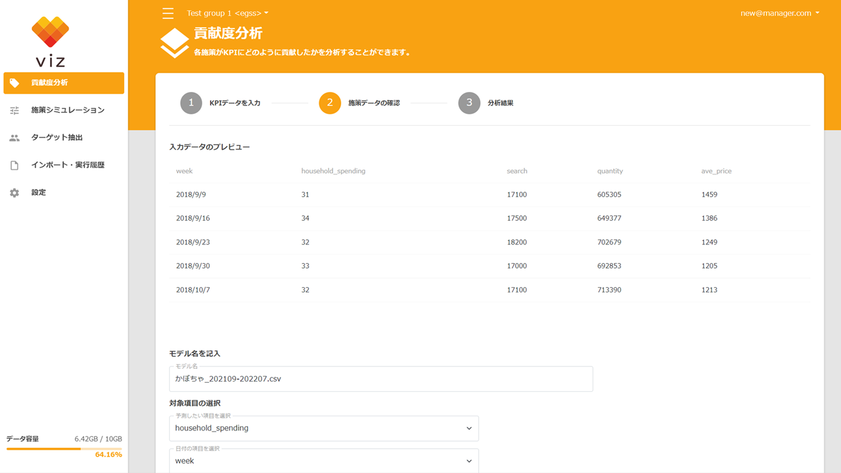Click the tag icon beside 貢献度分析
The image size is (841, 473).
[x=14, y=83]
